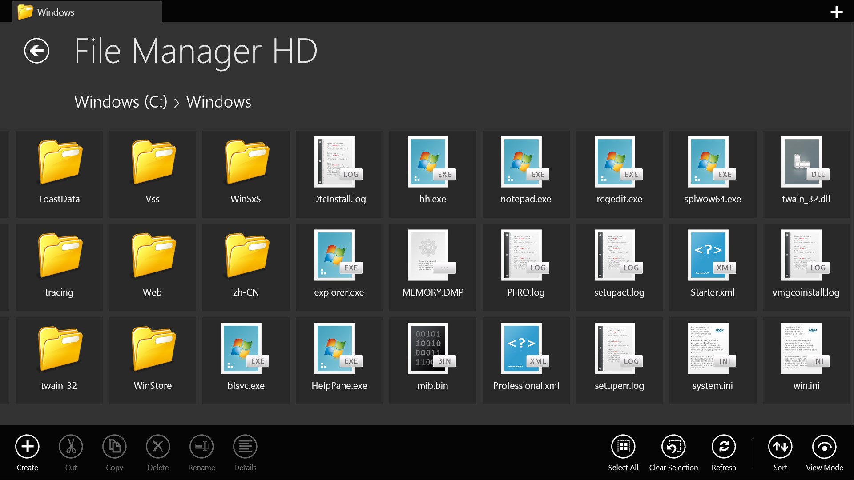Image resolution: width=854 pixels, height=480 pixels.
Task: Open the View Mode options
Action: [x=824, y=447]
